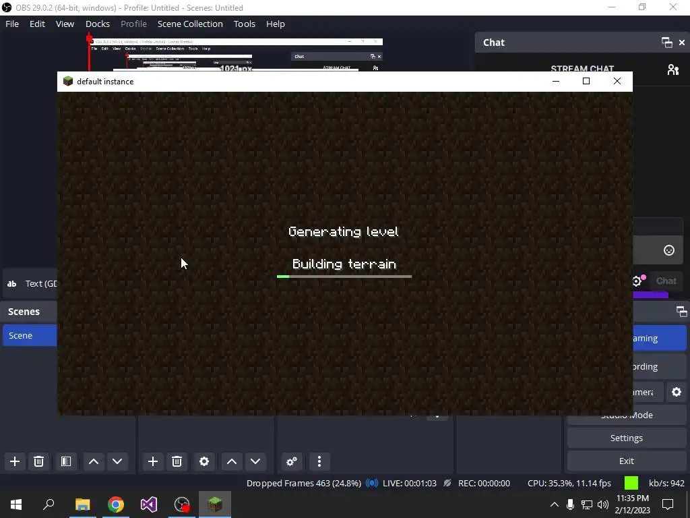Click the Dropped Frames status text

tap(304, 483)
